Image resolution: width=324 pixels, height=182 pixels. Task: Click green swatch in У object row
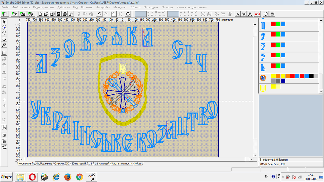coord(278,34)
